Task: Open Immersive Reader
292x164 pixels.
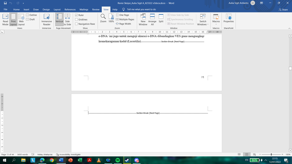Action: [46, 20]
